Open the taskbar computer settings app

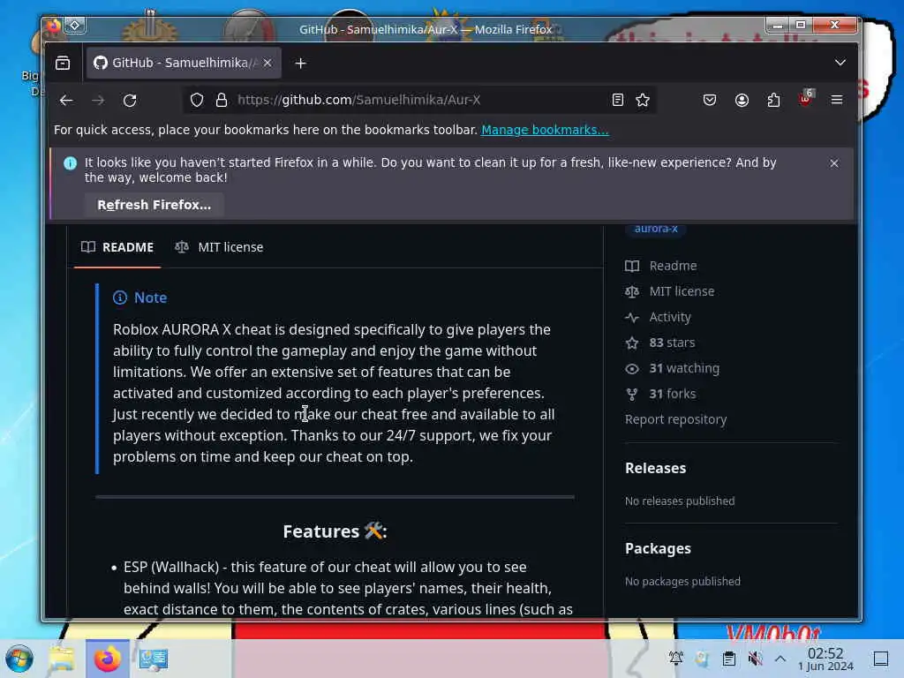154,659
